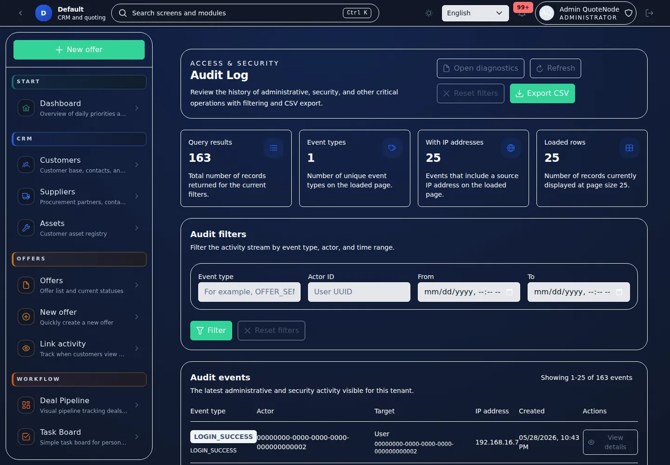Click LOGIN_SUCCESS event badge
This screenshot has height=465, width=670.
coord(223,437)
